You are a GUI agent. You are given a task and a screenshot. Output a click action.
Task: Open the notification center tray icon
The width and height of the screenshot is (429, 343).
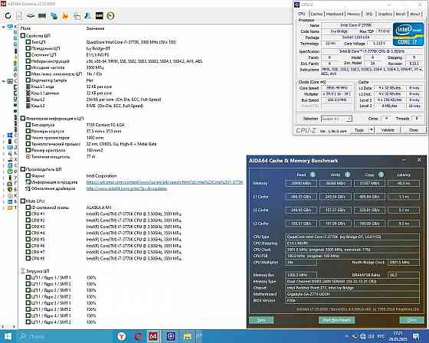(x=417, y=337)
